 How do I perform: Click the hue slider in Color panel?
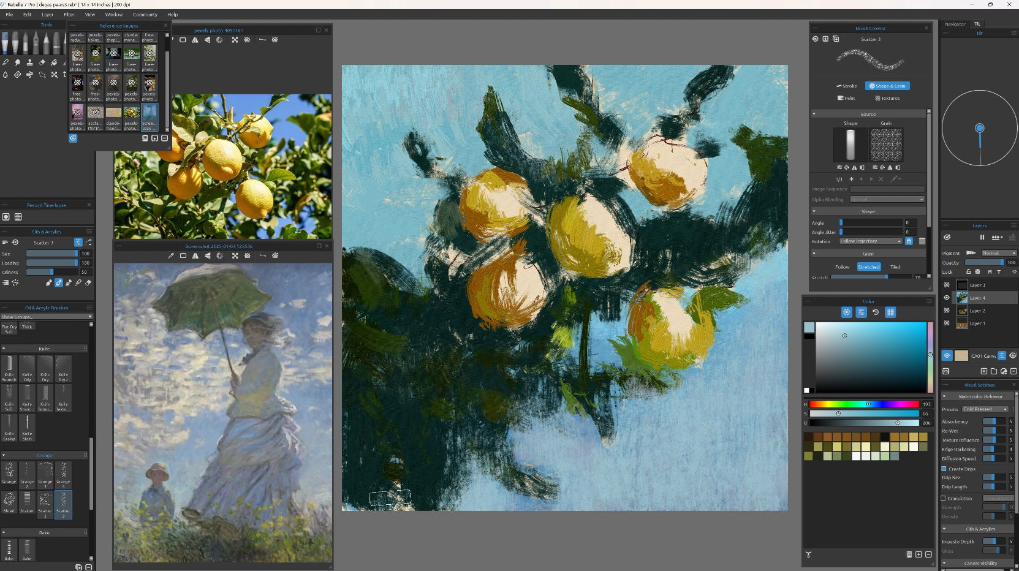[864, 404]
